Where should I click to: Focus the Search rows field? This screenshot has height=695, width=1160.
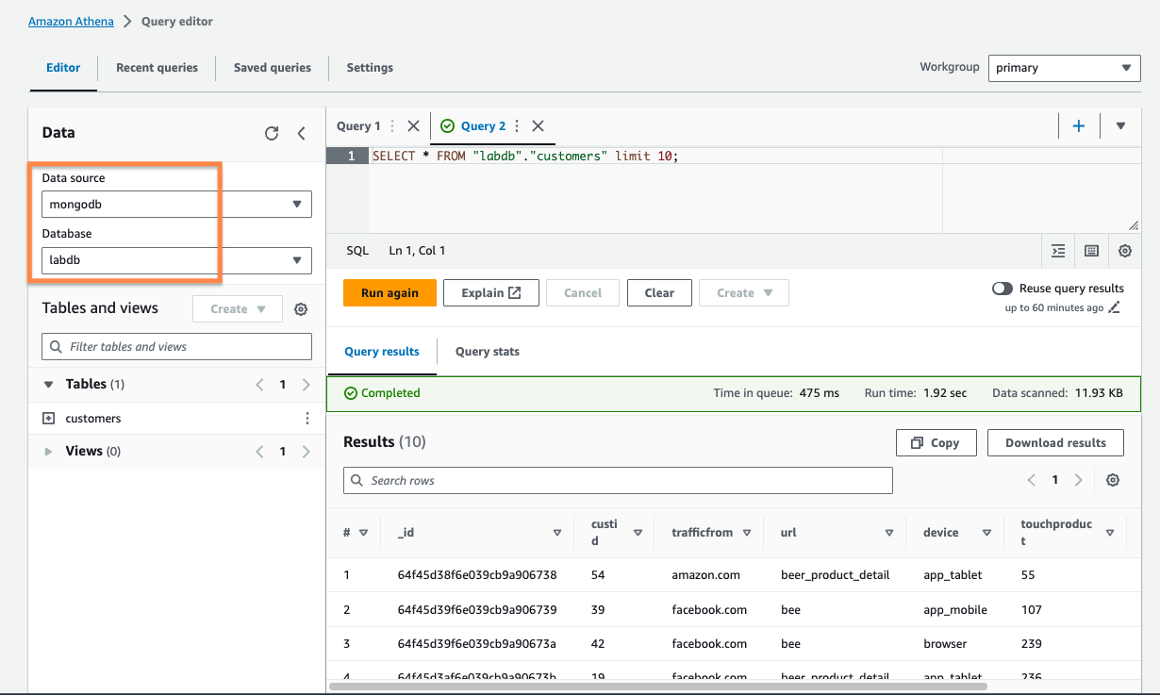(618, 480)
